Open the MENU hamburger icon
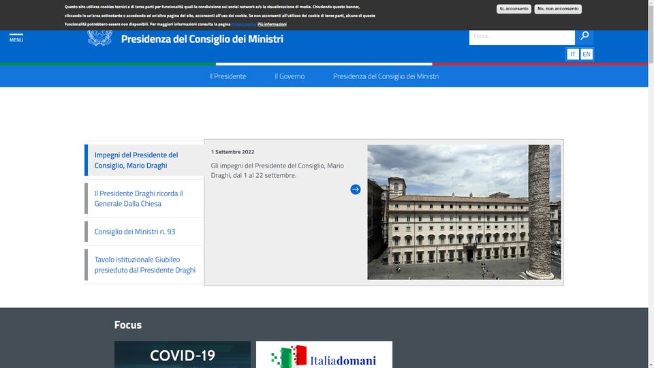Screen dimensions: 654x368 click(16, 37)
